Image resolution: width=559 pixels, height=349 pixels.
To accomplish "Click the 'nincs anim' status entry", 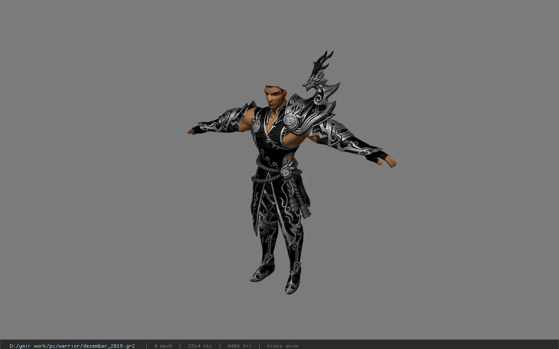I will point(283,346).
